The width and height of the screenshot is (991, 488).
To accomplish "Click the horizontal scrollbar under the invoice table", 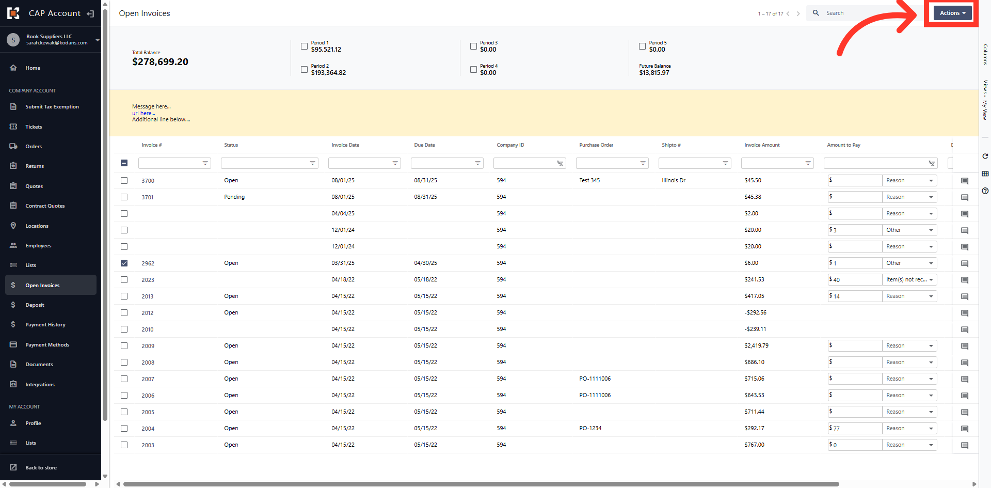I will point(481,484).
